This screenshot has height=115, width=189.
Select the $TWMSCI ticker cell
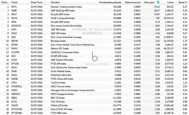coord(16,86)
